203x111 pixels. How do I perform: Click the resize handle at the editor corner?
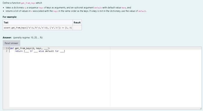pos(201,108)
